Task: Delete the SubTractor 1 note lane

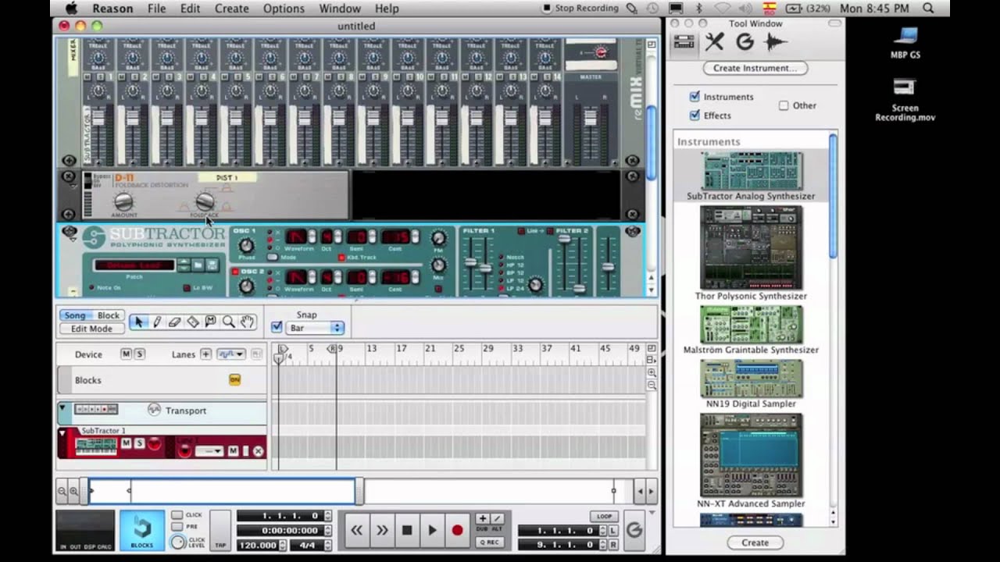Action: point(259,451)
